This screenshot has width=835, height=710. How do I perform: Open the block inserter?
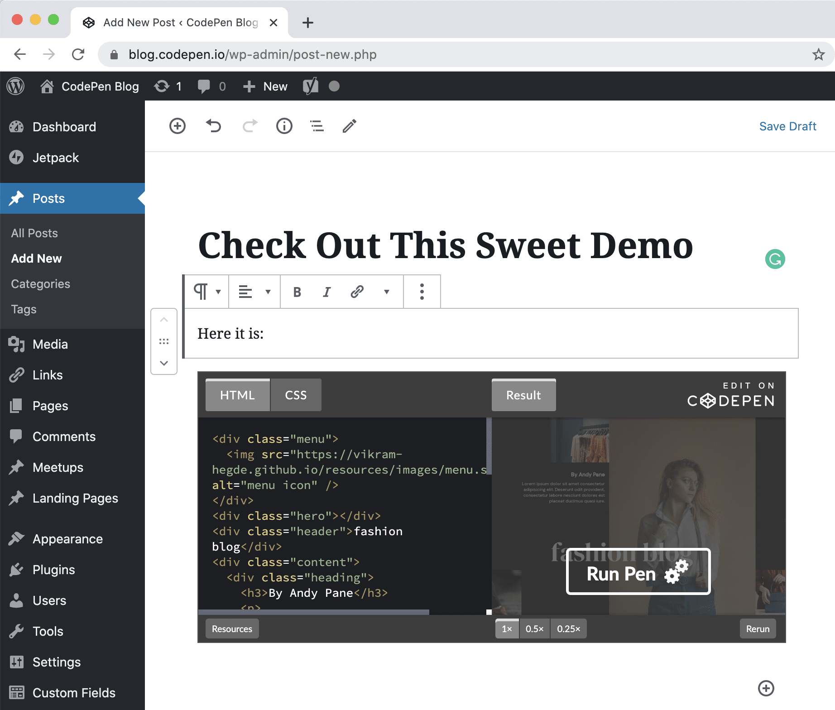177,126
